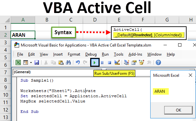Click the Reset stop icon

coord(109,62)
